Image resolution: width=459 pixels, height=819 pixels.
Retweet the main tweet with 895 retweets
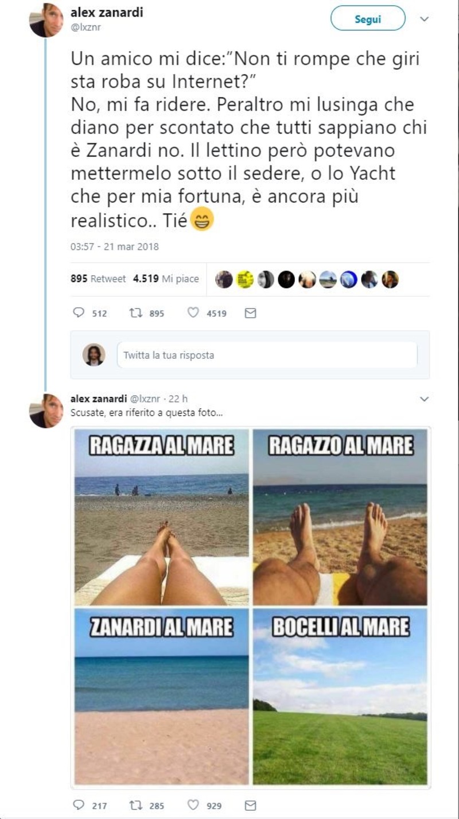pos(136,313)
